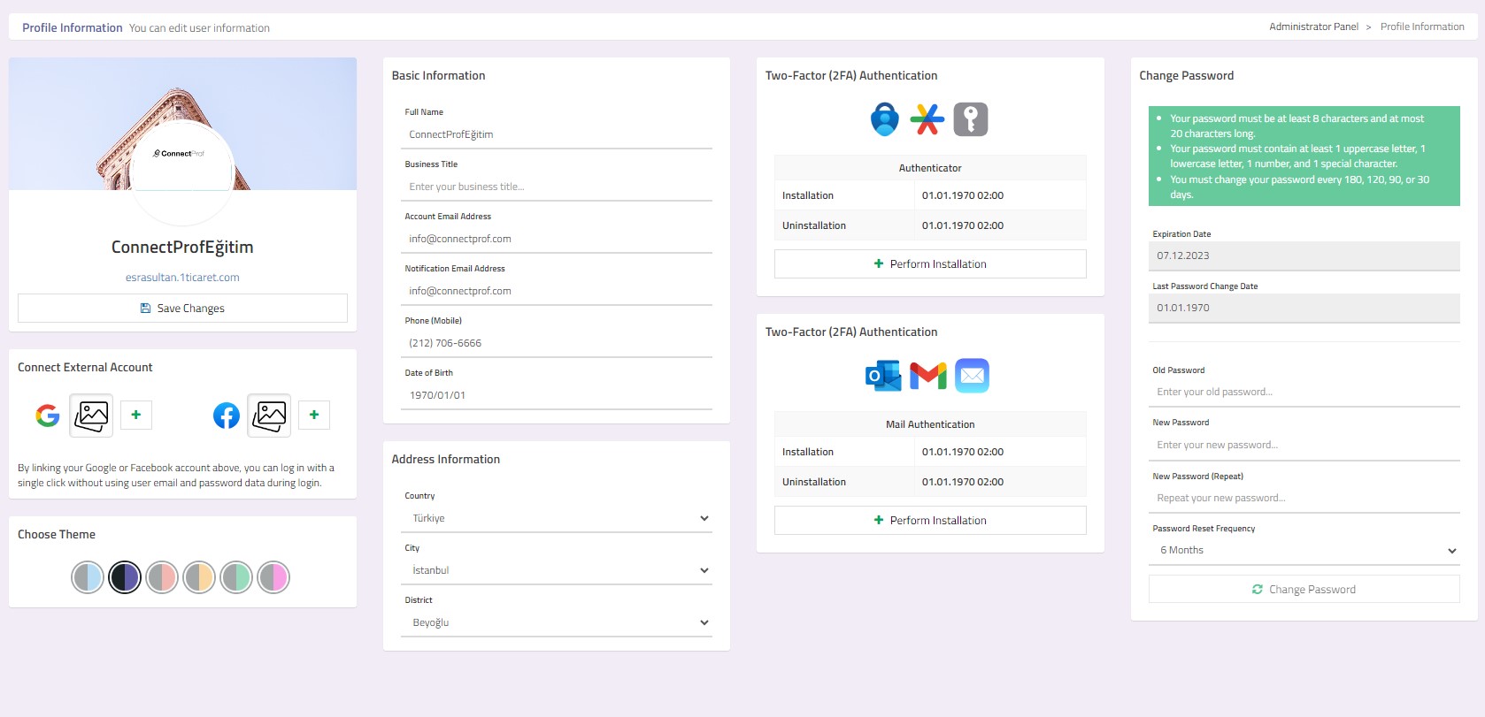The image size is (1485, 717).
Task: Click the Save Changes button
Action: click(x=182, y=309)
